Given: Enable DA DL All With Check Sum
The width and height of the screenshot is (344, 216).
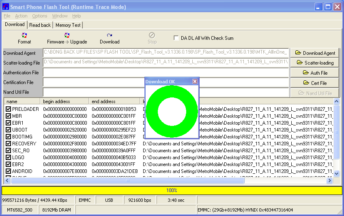Looking at the screenshot, I should [176, 38].
